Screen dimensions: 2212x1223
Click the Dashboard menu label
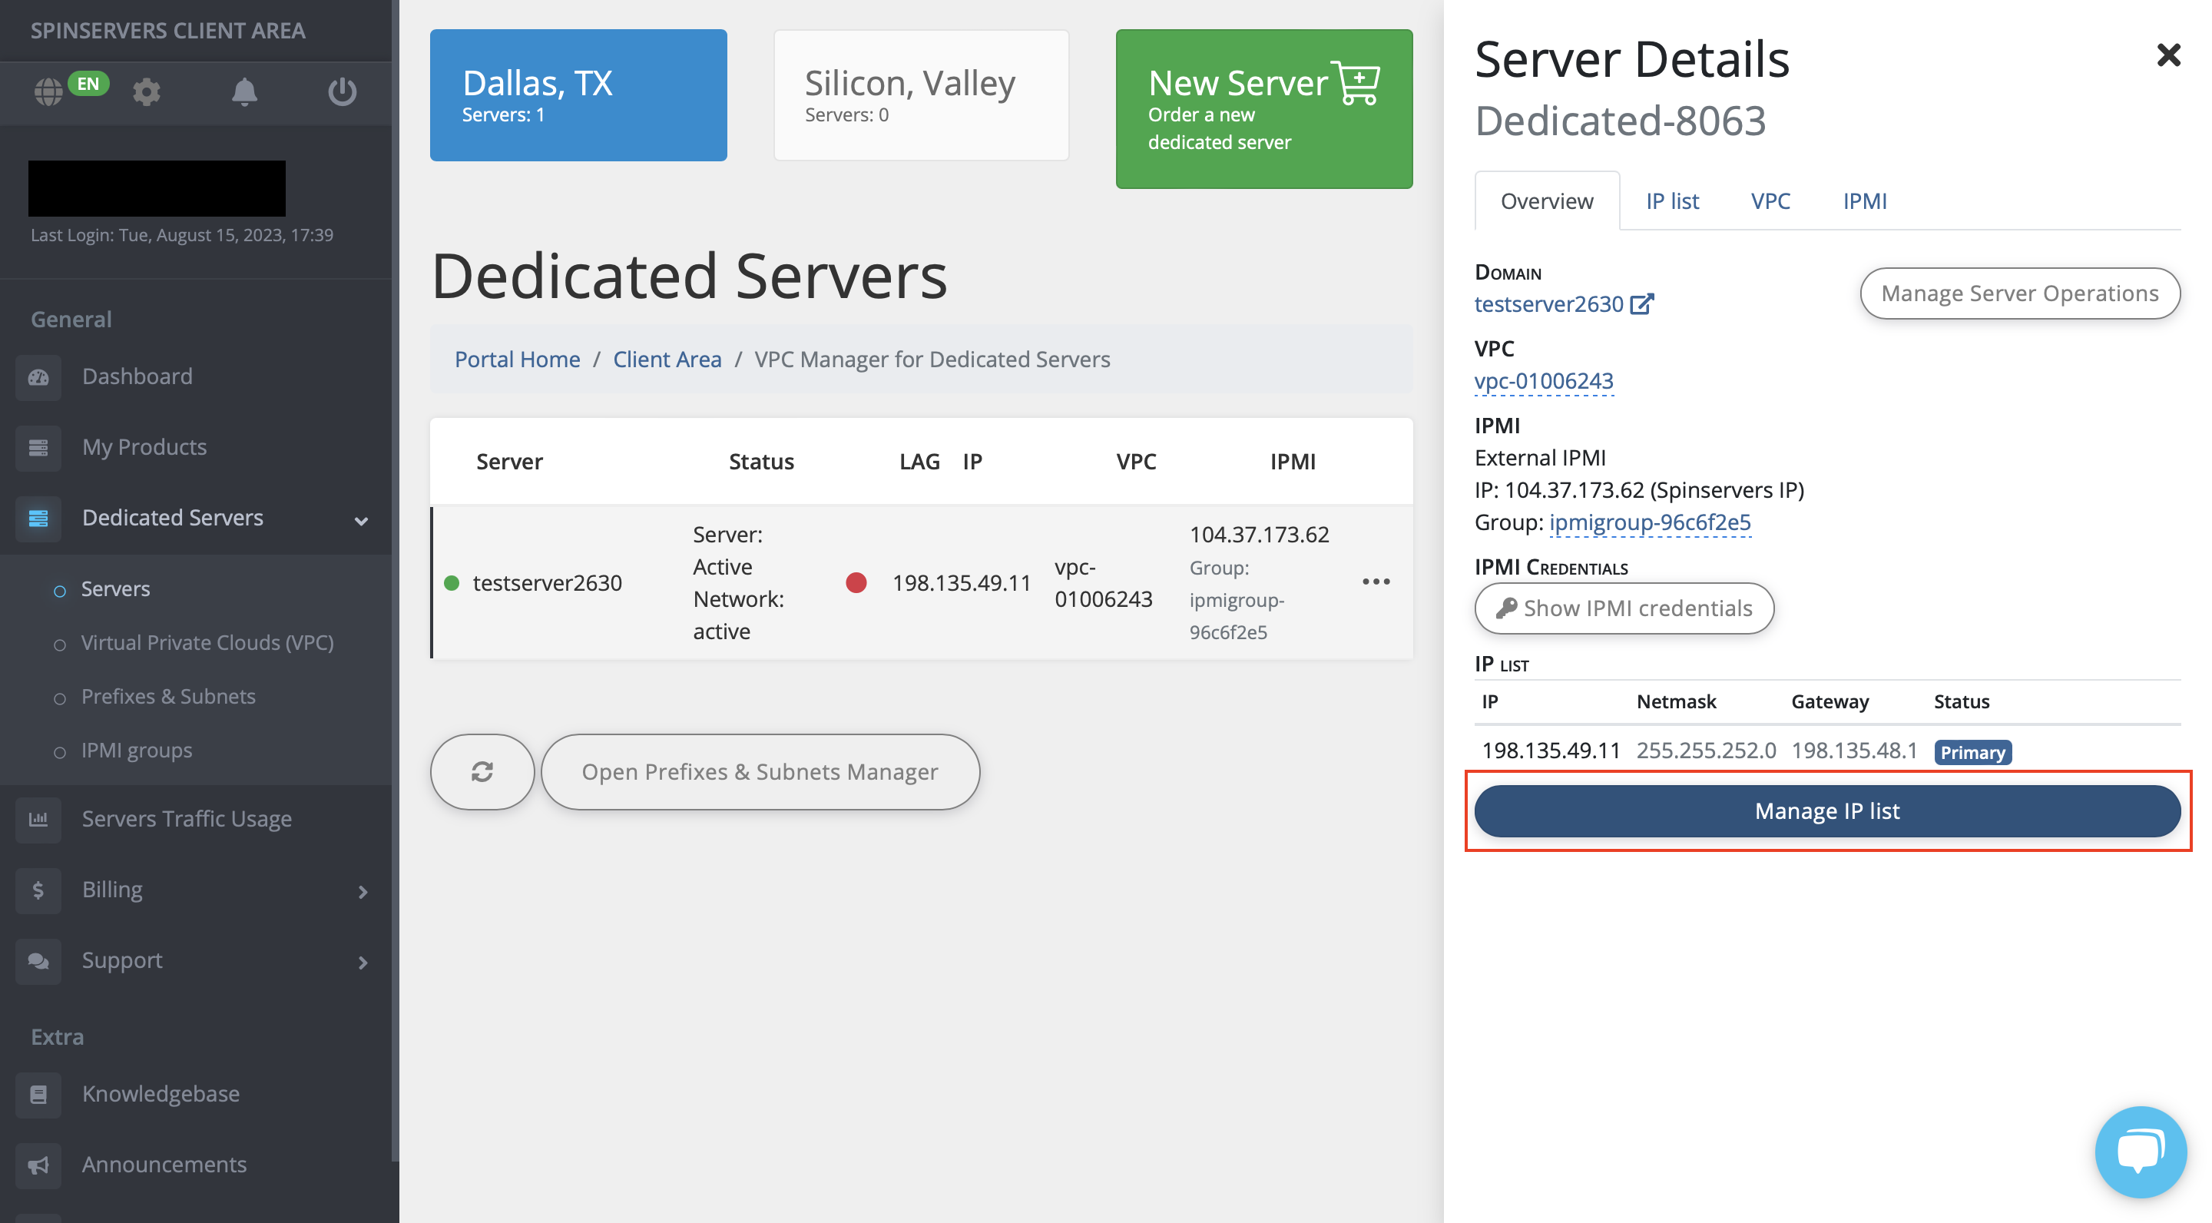137,376
